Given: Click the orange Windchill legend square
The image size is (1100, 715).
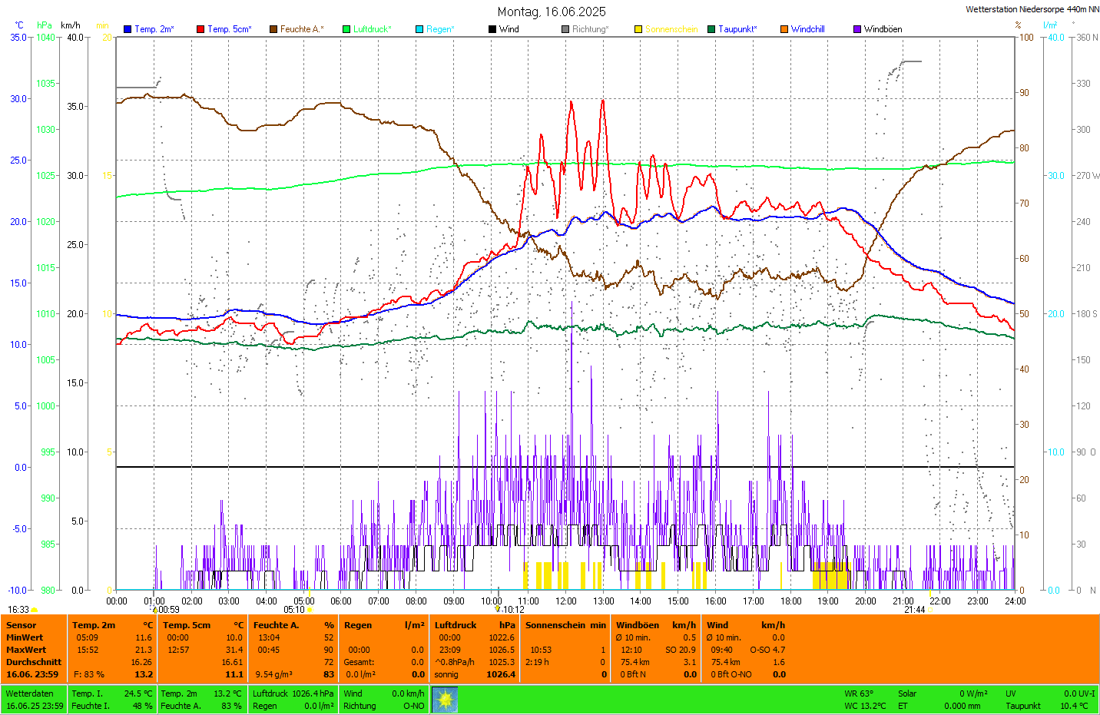Looking at the screenshot, I should point(784,29).
